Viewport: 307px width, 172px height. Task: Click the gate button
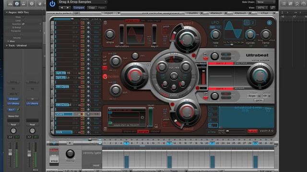pos(259,100)
